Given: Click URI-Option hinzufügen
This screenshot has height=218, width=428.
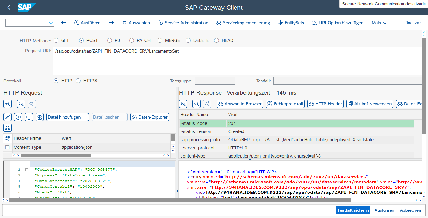Looking at the screenshot, I should point(338,23).
